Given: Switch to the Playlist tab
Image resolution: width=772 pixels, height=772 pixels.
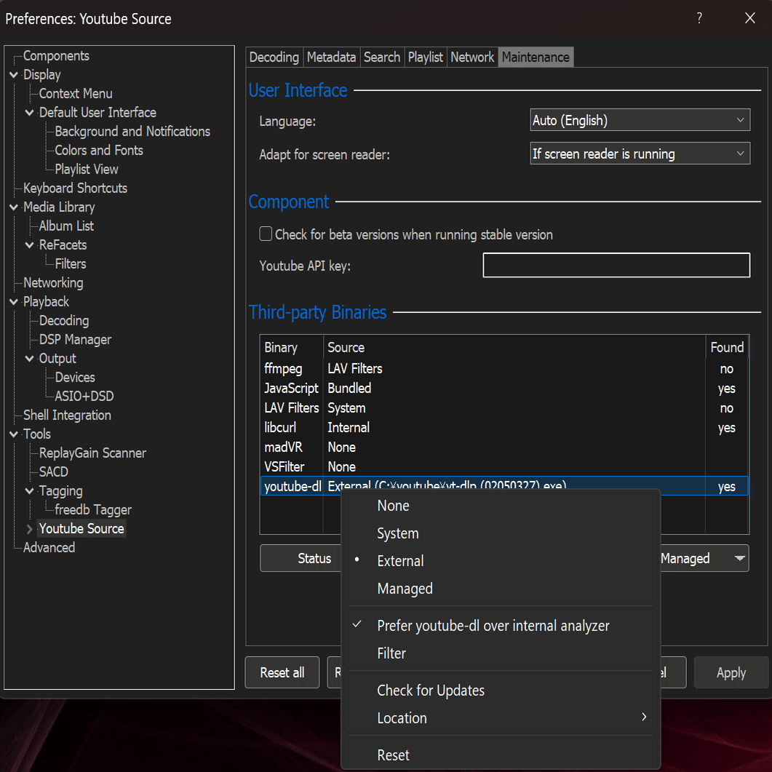Looking at the screenshot, I should (426, 57).
